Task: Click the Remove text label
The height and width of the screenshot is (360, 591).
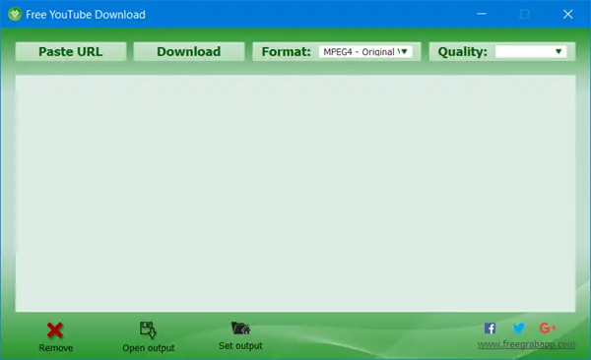Action: pyautogui.click(x=56, y=348)
